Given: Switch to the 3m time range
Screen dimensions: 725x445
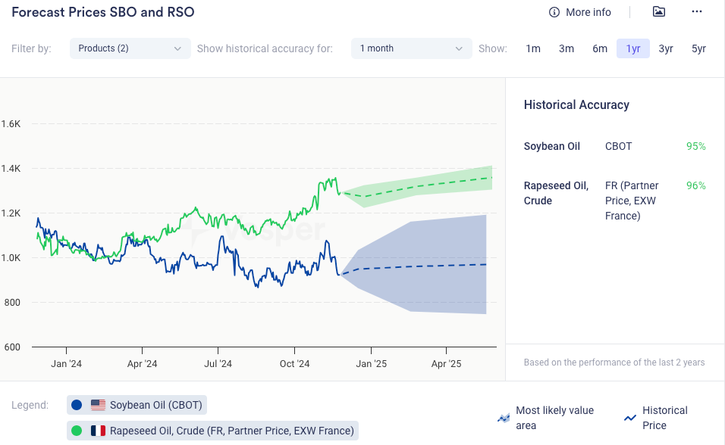Looking at the screenshot, I should point(567,48).
